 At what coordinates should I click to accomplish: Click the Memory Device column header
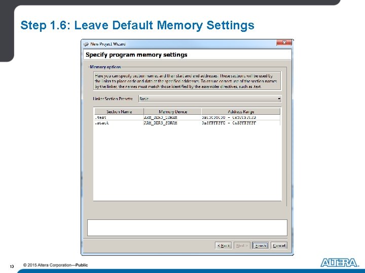173,111
